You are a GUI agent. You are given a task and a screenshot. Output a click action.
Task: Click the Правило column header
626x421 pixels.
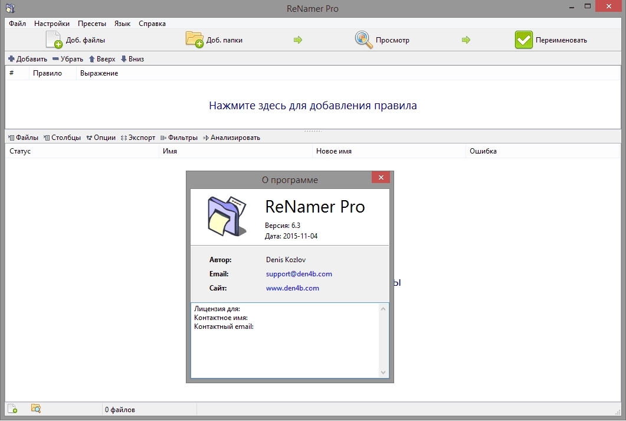click(x=53, y=73)
